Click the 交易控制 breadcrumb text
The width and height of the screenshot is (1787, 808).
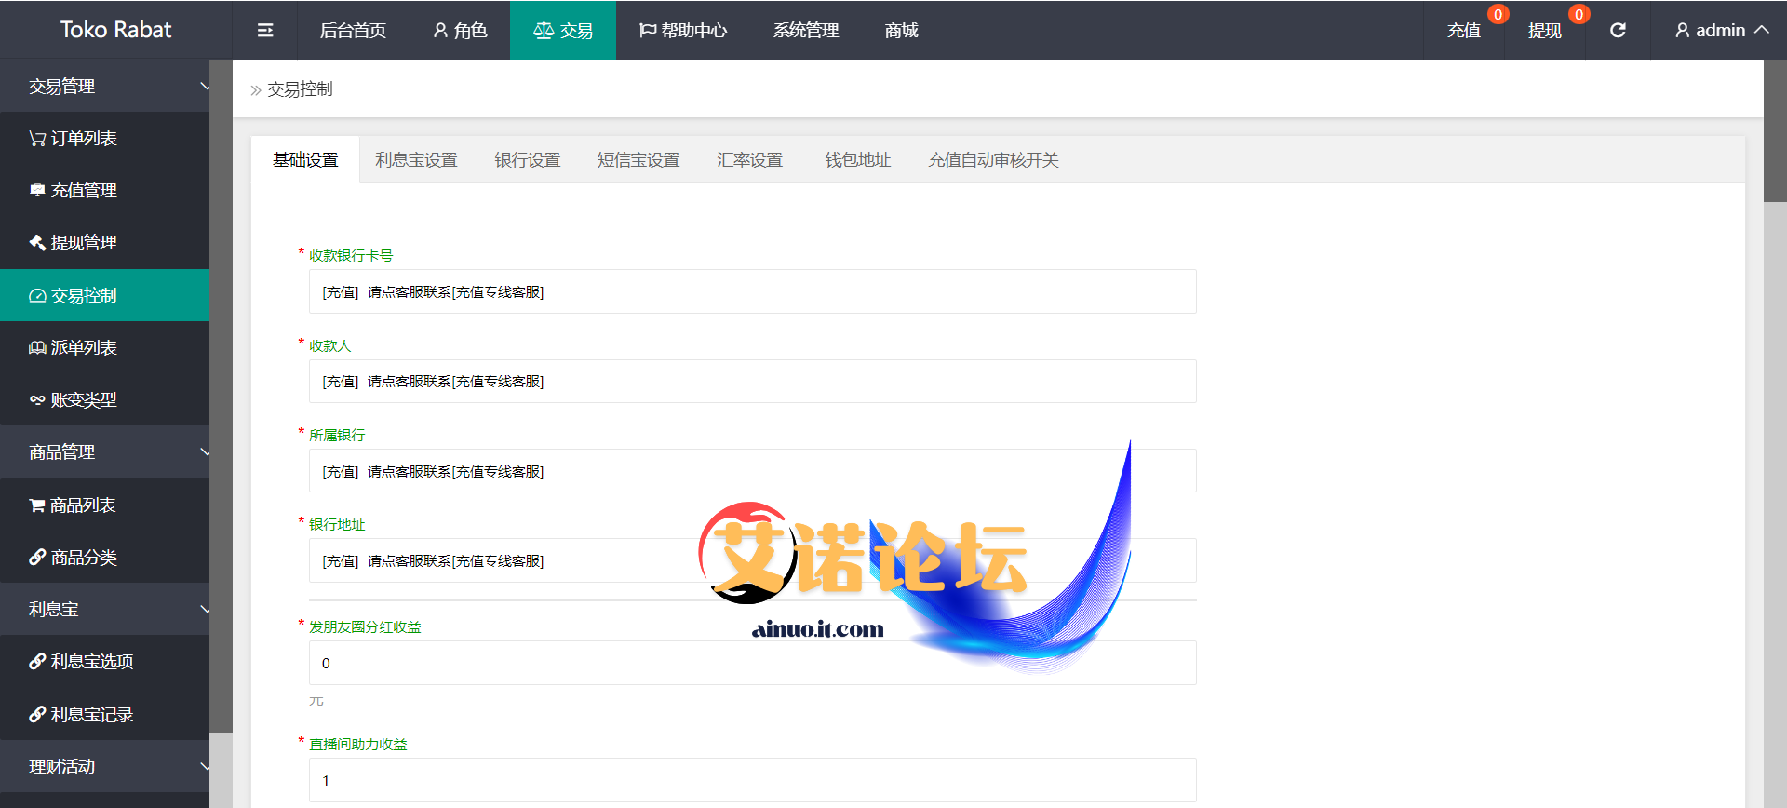coord(300,89)
